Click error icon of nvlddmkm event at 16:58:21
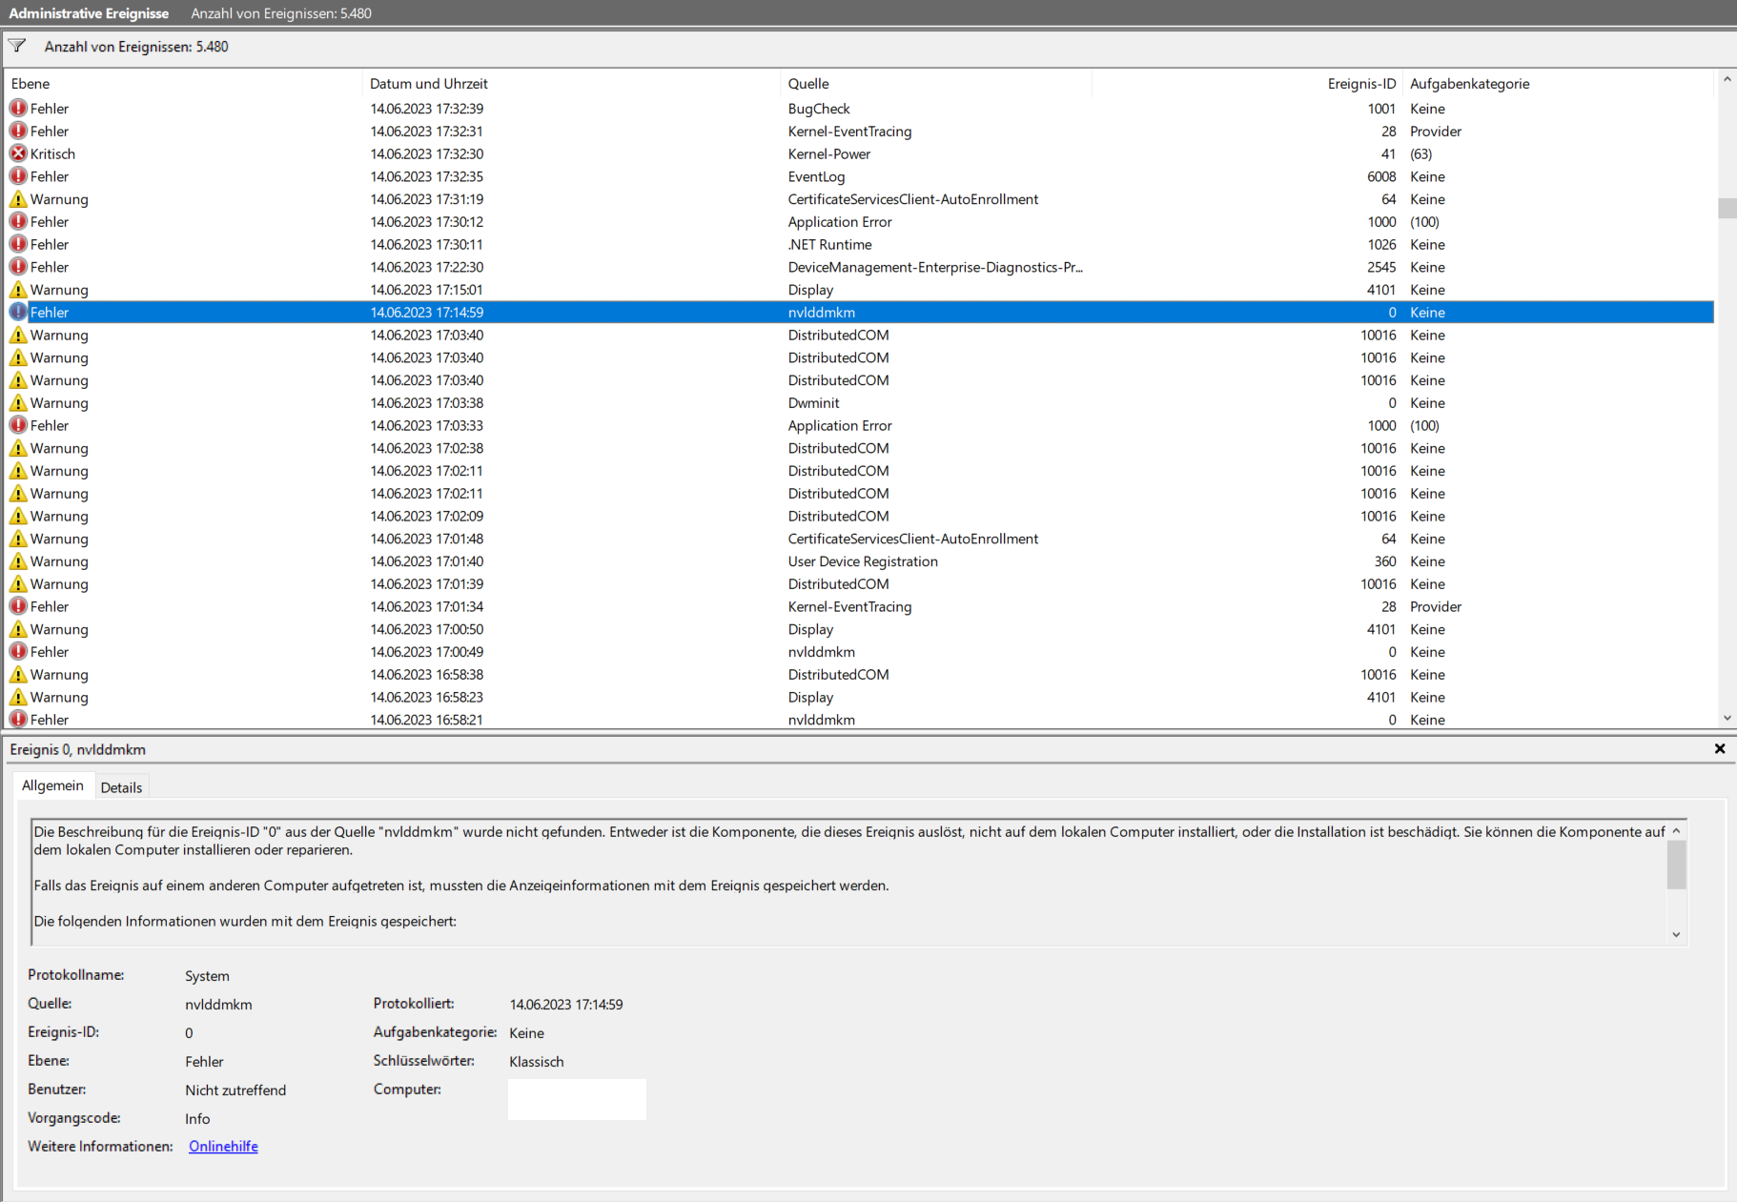The height and width of the screenshot is (1202, 1737). pyautogui.click(x=18, y=720)
